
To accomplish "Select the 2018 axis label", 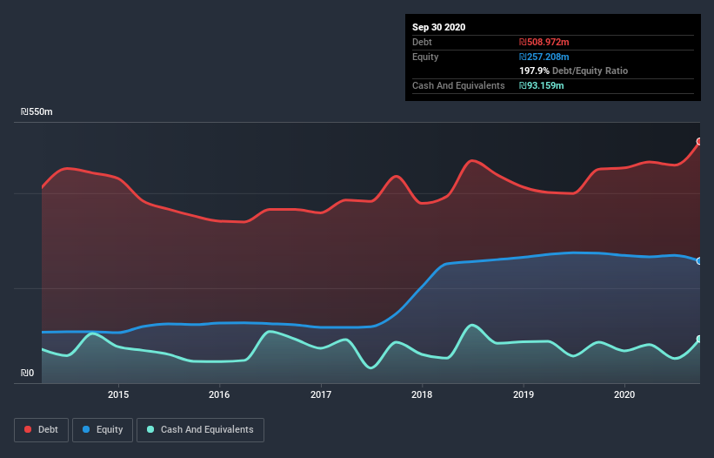I will pos(422,394).
